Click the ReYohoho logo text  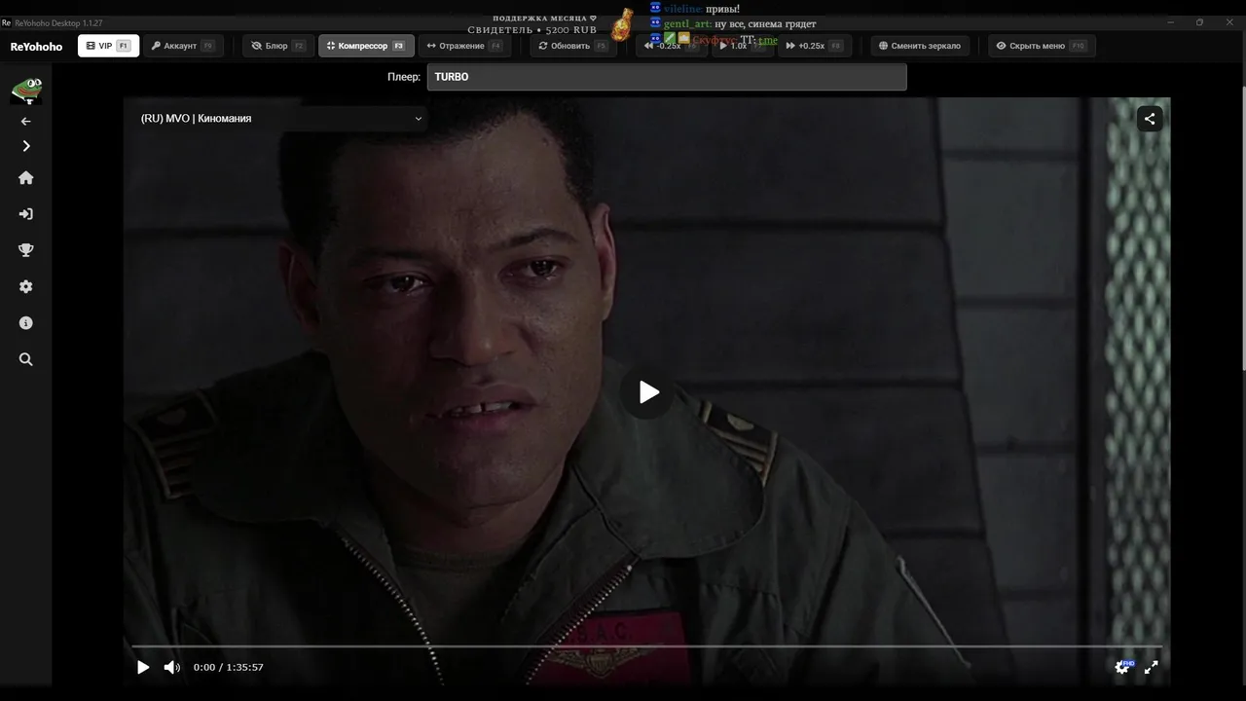tap(36, 47)
